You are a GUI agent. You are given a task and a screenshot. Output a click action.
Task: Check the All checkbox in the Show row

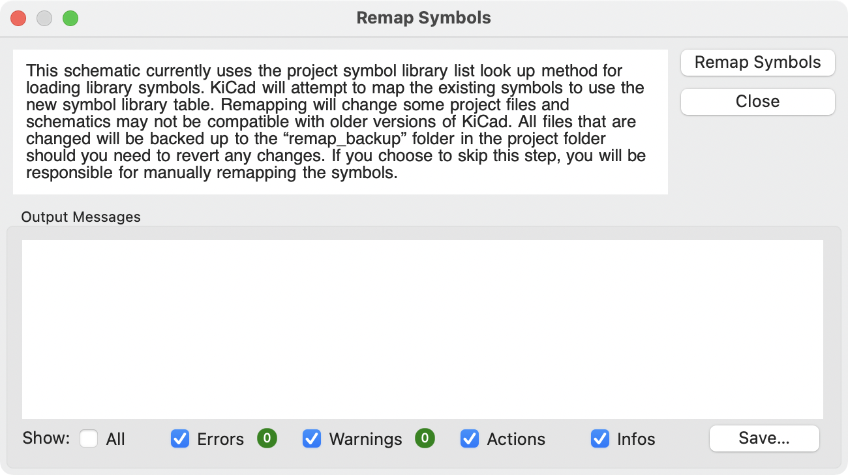[x=89, y=439]
